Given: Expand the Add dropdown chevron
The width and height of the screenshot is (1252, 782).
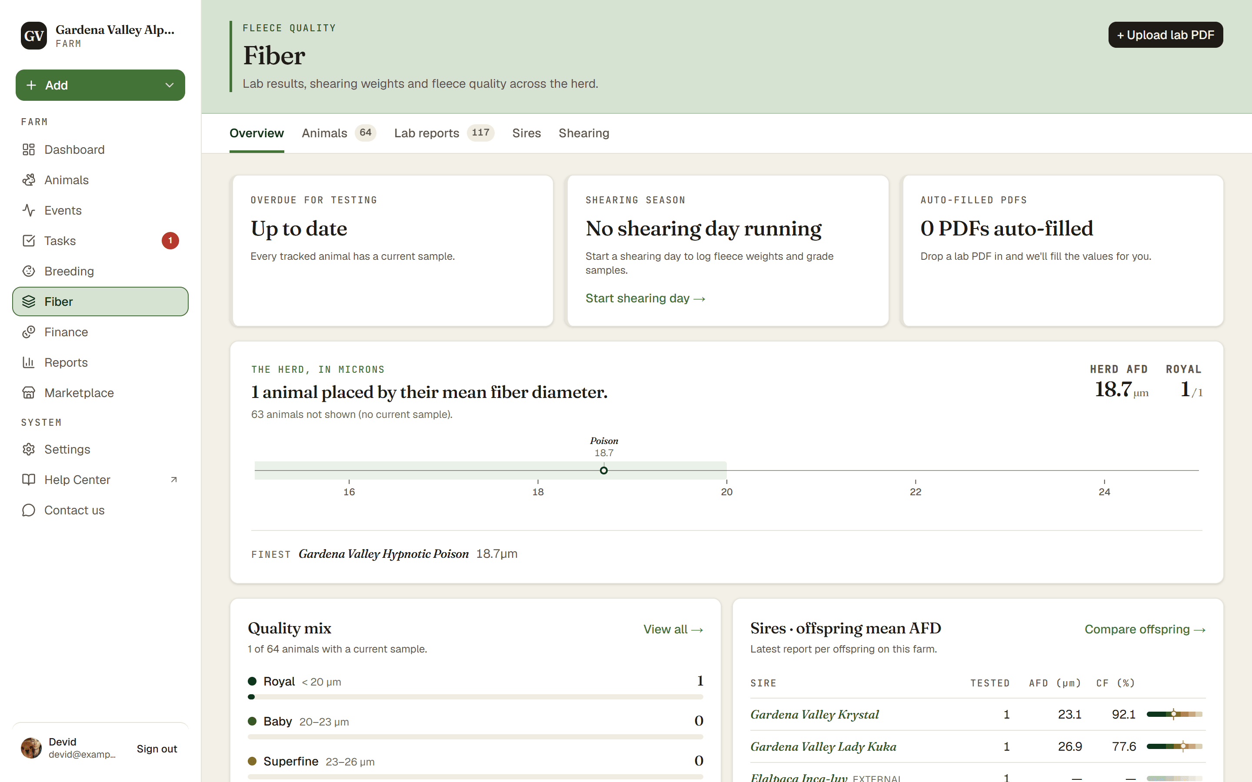Looking at the screenshot, I should tap(169, 85).
